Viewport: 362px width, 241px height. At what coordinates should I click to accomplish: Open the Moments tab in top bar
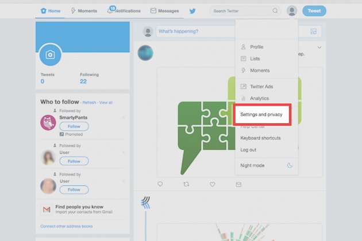click(x=84, y=11)
